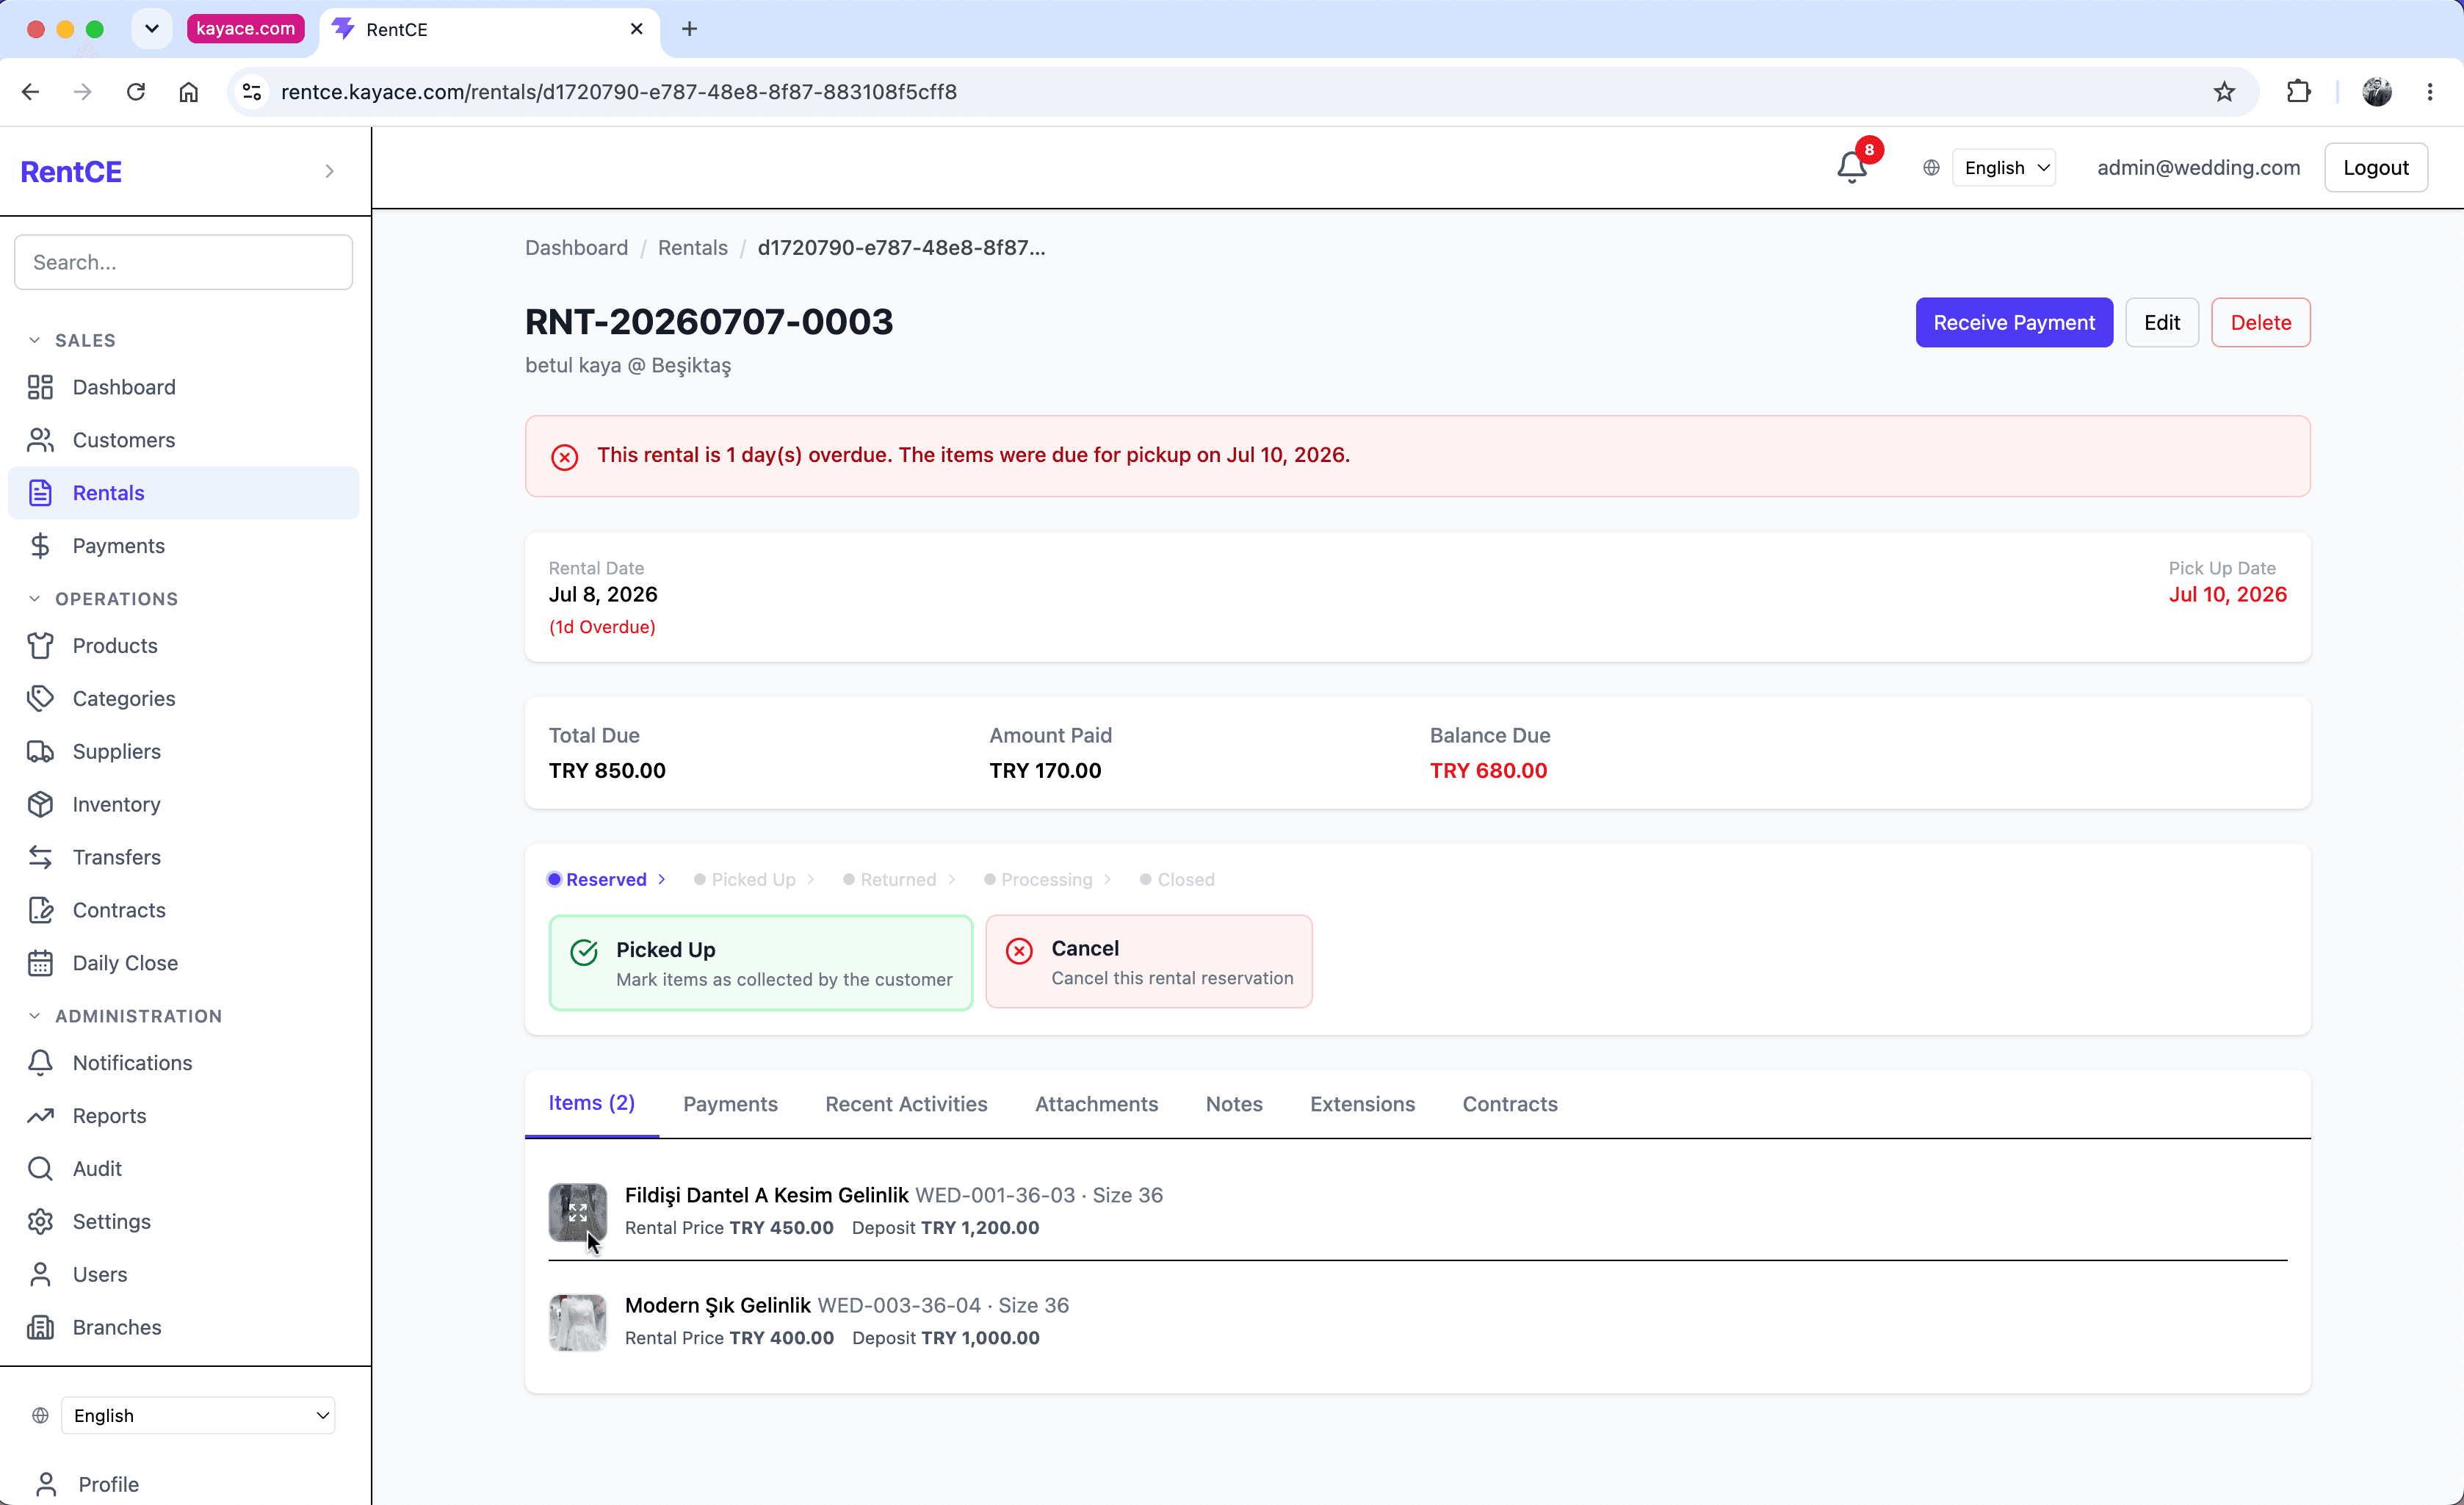
Task: Click the Contracts signed-document icon
Action: (40, 910)
